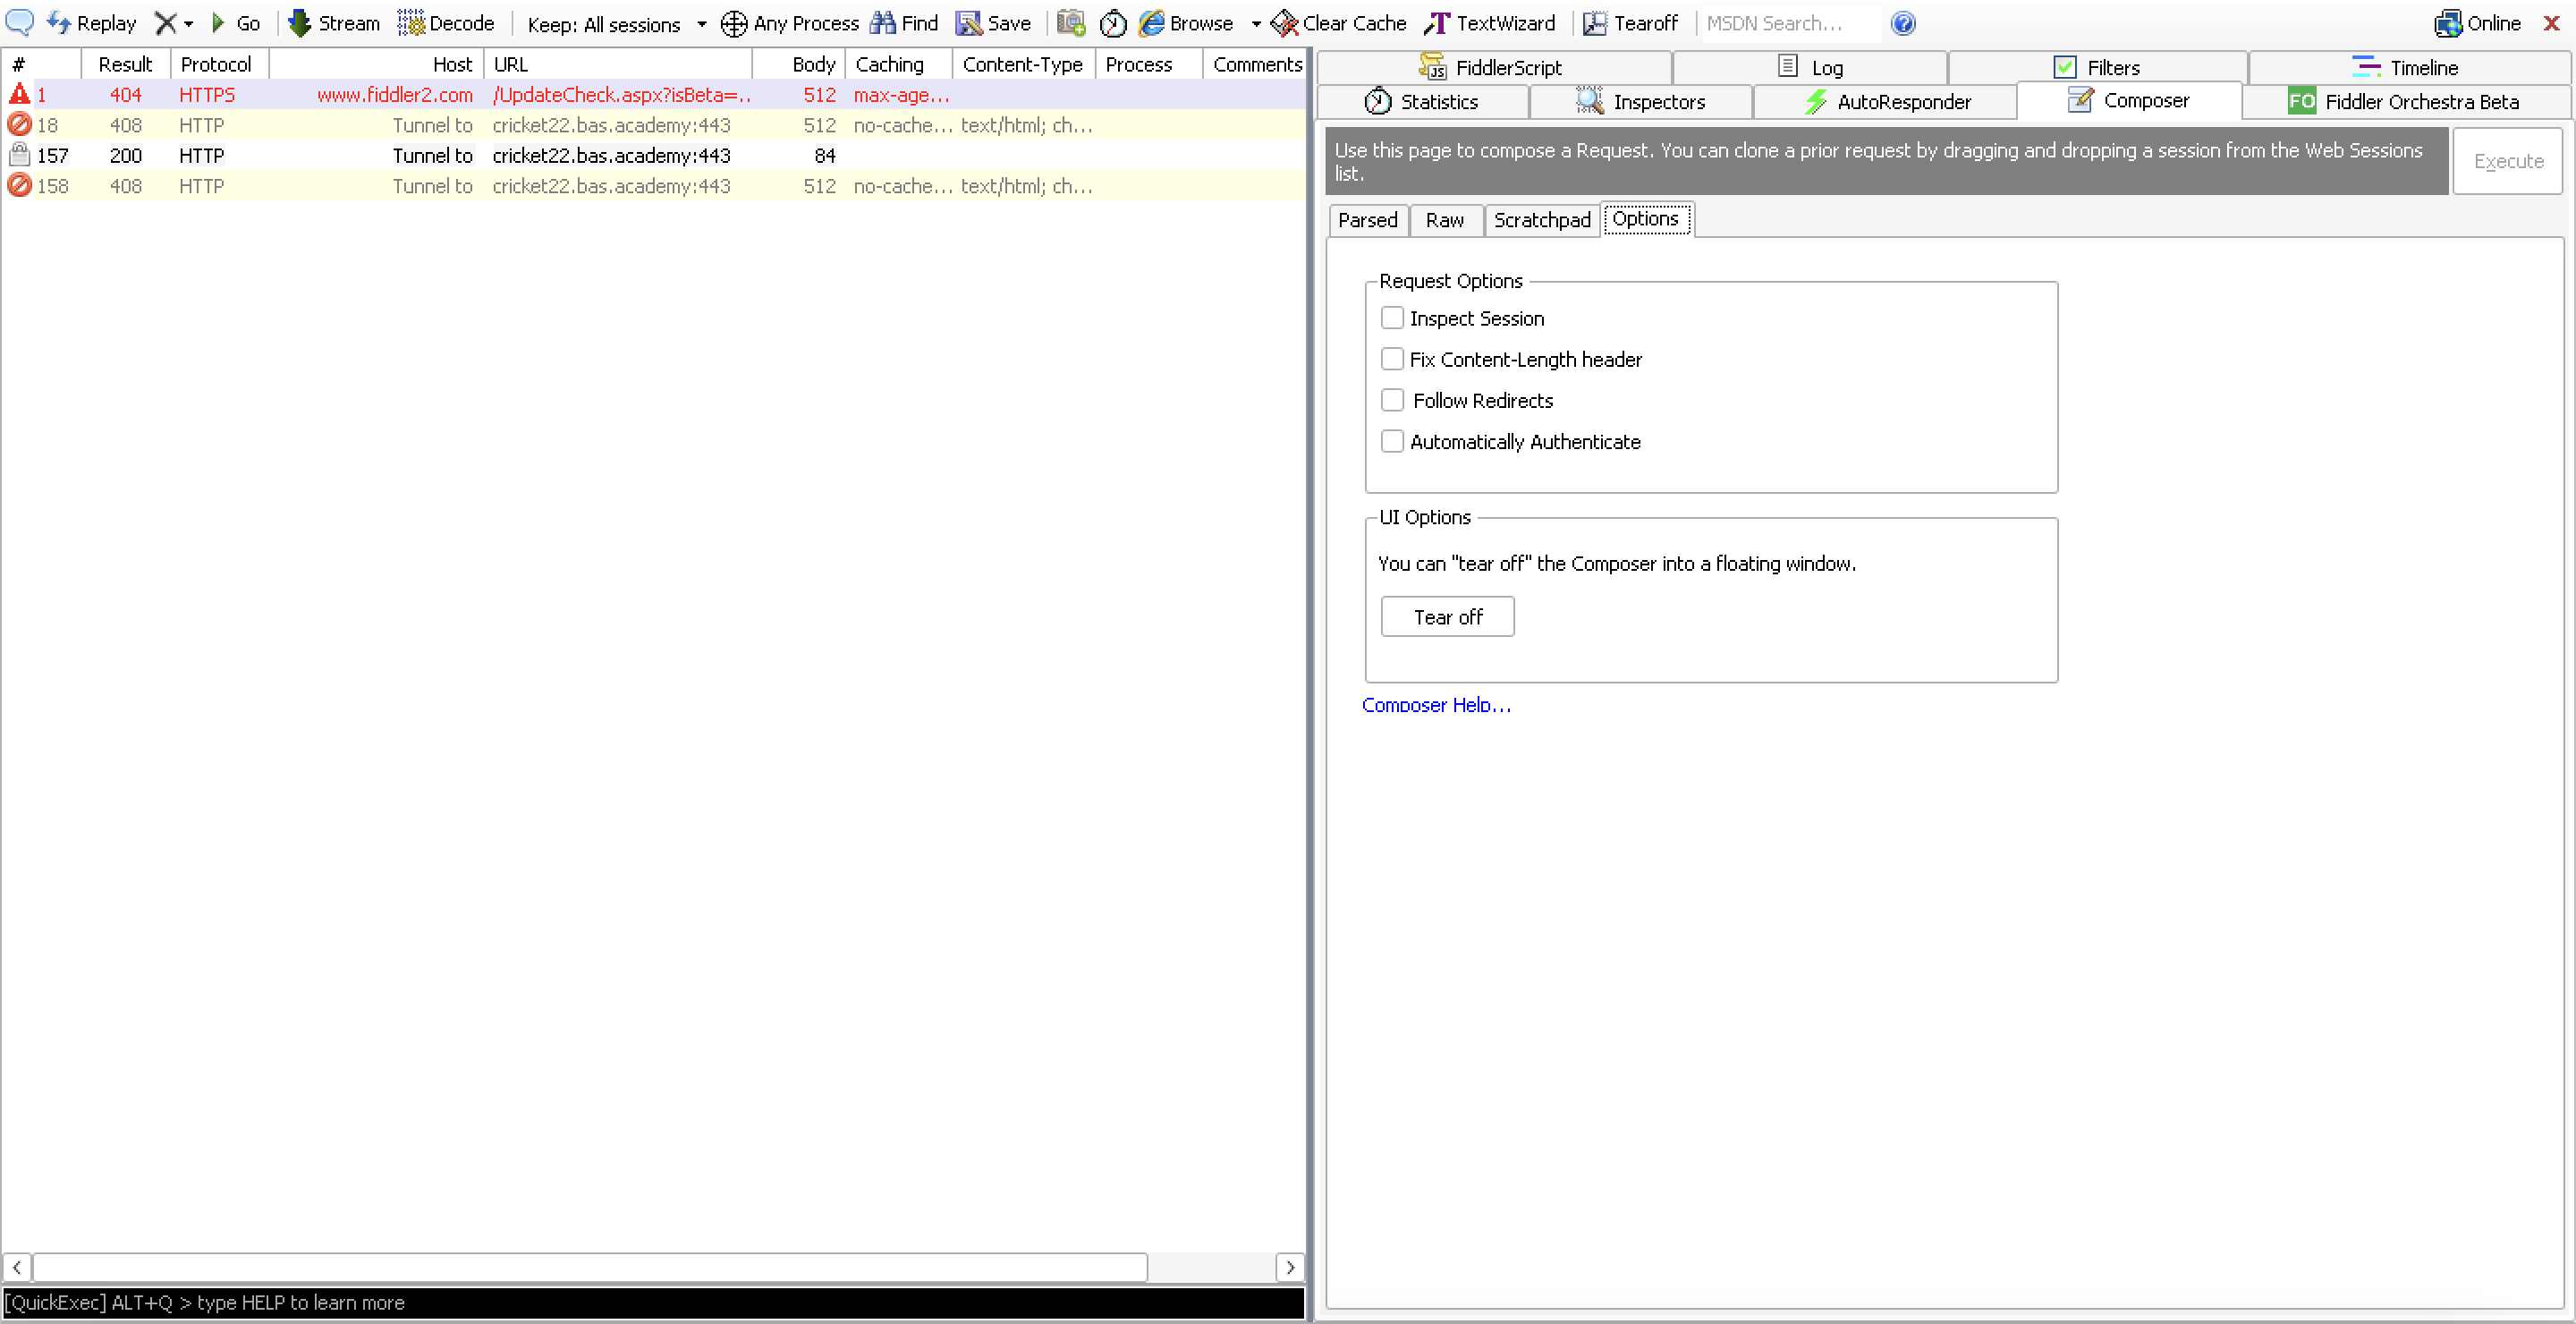Image resolution: width=2576 pixels, height=1324 pixels.
Task: Click the comment balloon icon in toolbar
Action: [x=19, y=22]
